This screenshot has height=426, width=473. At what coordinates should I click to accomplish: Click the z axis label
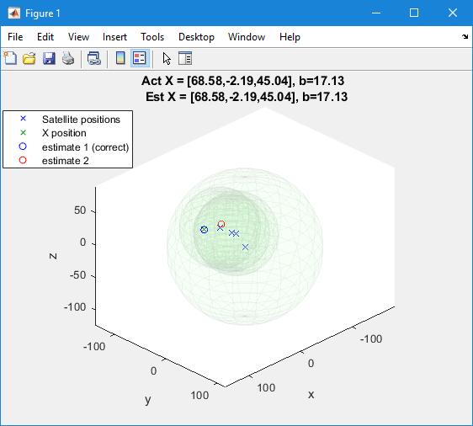click(x=53, y=256)
